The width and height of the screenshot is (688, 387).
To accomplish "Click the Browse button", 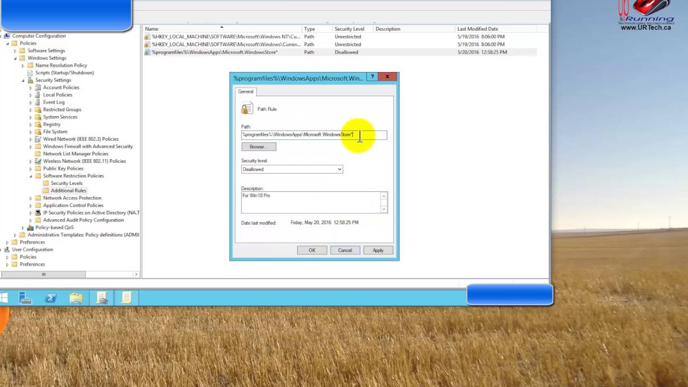I will coord(258,146).
